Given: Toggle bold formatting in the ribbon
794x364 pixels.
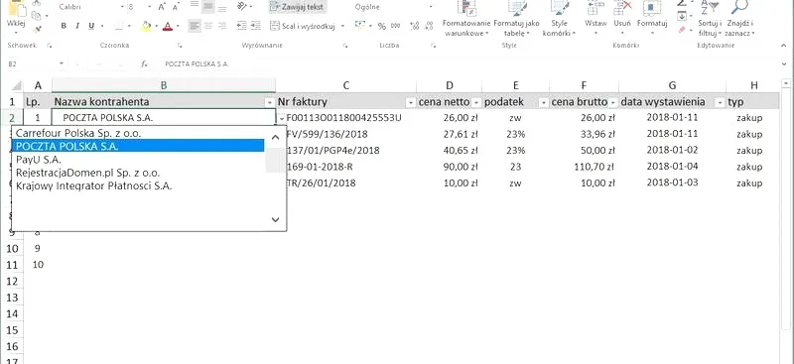Looking at the screenshot, I should pyautogui.click(x=64, y=26).
